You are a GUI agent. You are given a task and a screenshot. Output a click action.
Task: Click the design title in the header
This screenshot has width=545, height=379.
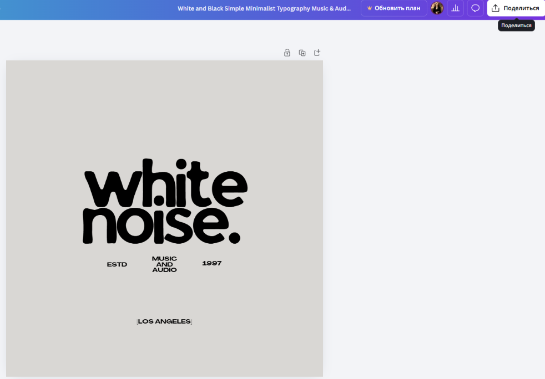click(264, 8)
